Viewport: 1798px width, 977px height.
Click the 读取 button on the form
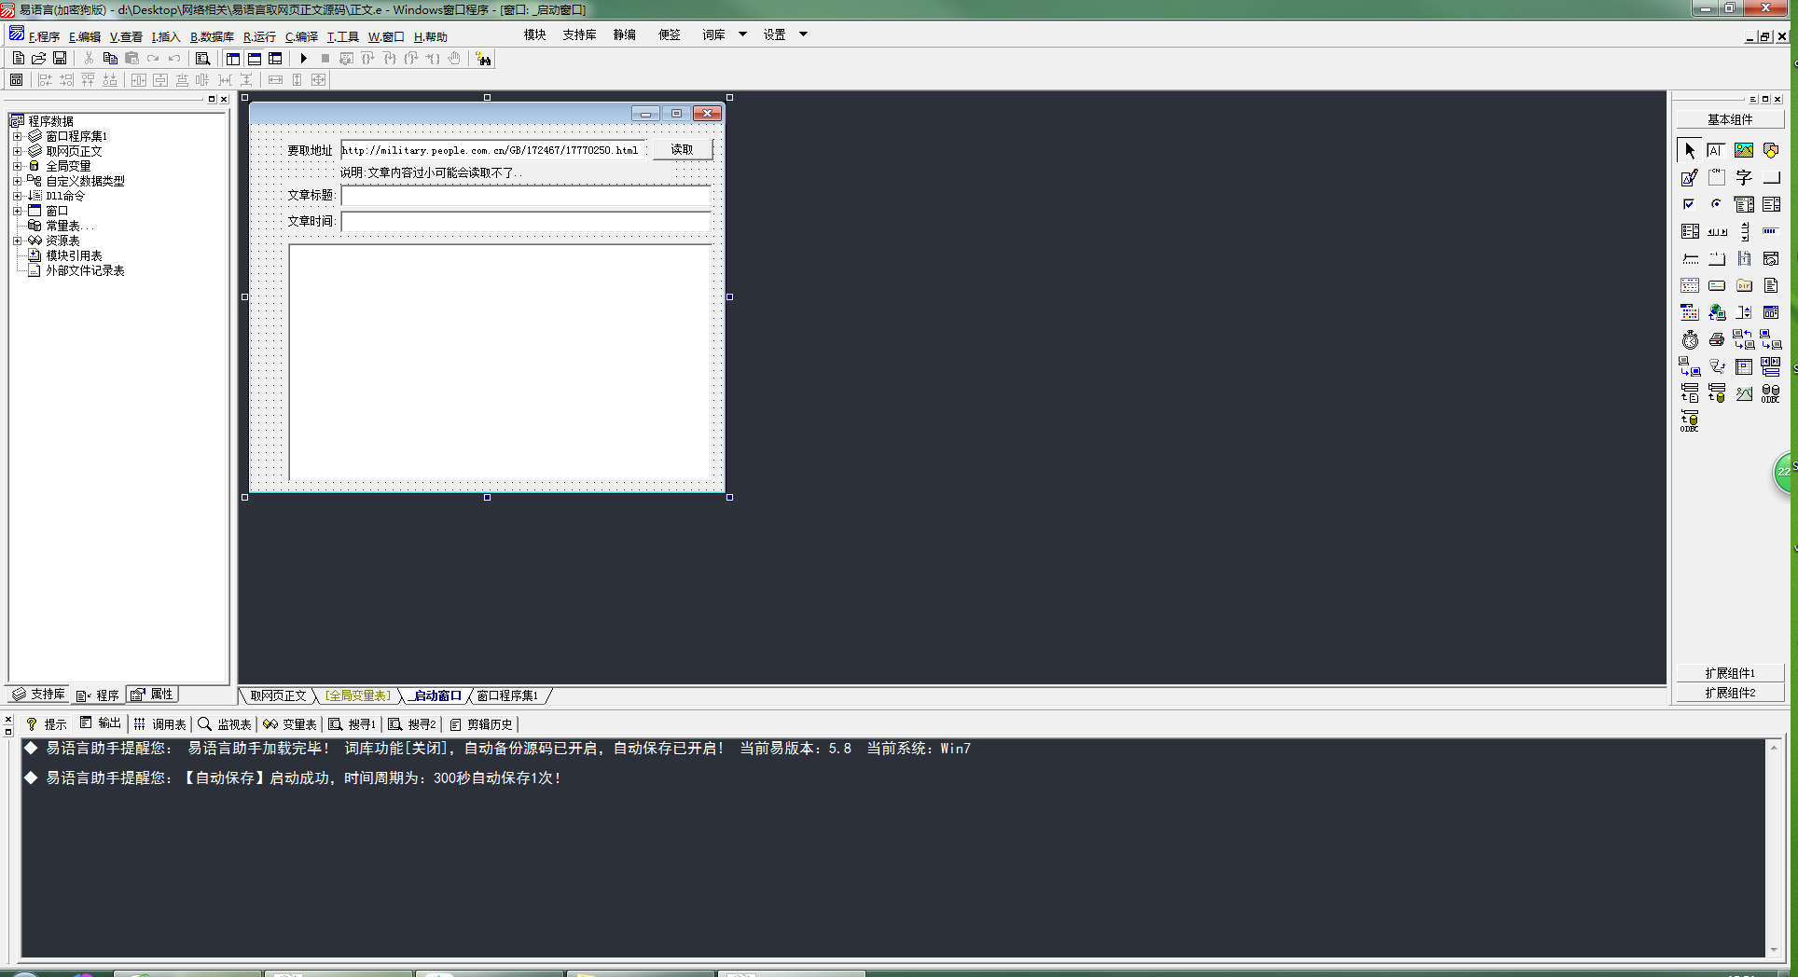(x=683, y=149)
